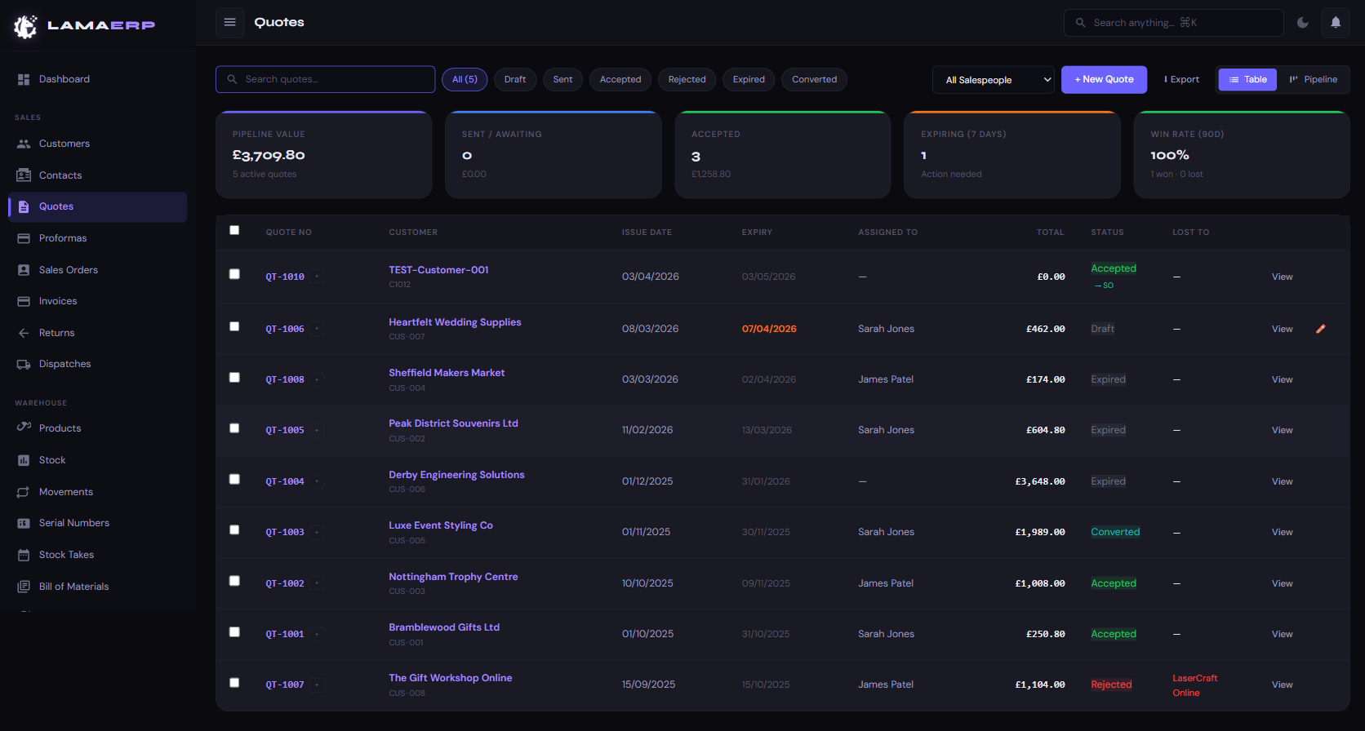The height and width of the screenshot is (731, 1365).
Task: Filter quotes by the Expired tab
Action: pos(749,80)
